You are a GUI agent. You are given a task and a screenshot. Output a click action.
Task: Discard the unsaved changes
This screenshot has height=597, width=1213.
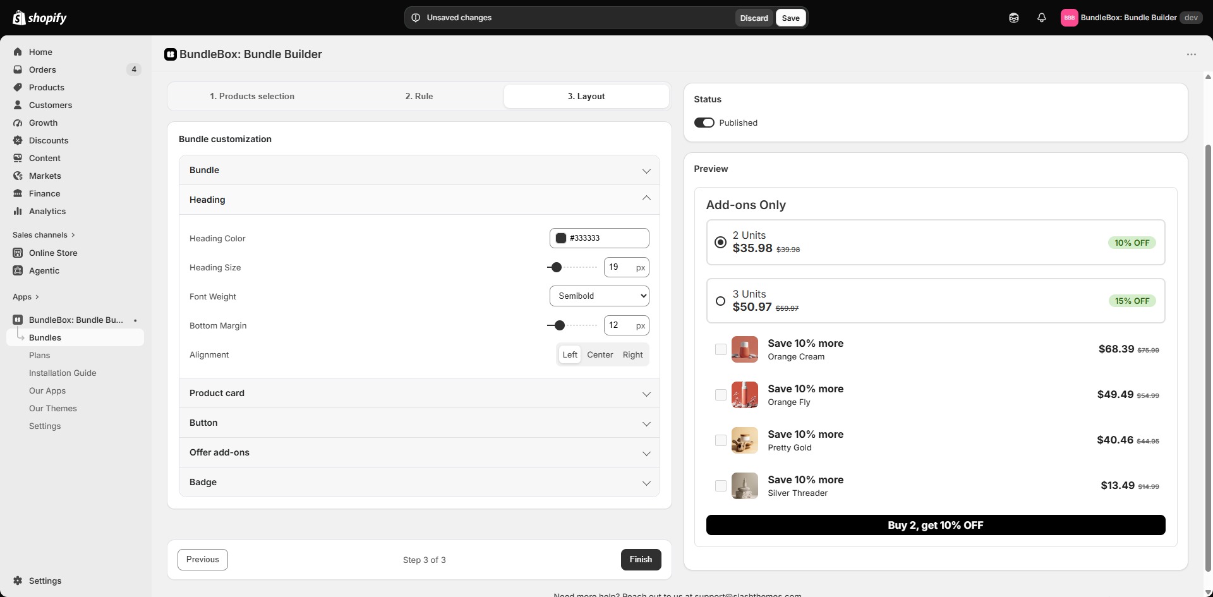[754, 18]
